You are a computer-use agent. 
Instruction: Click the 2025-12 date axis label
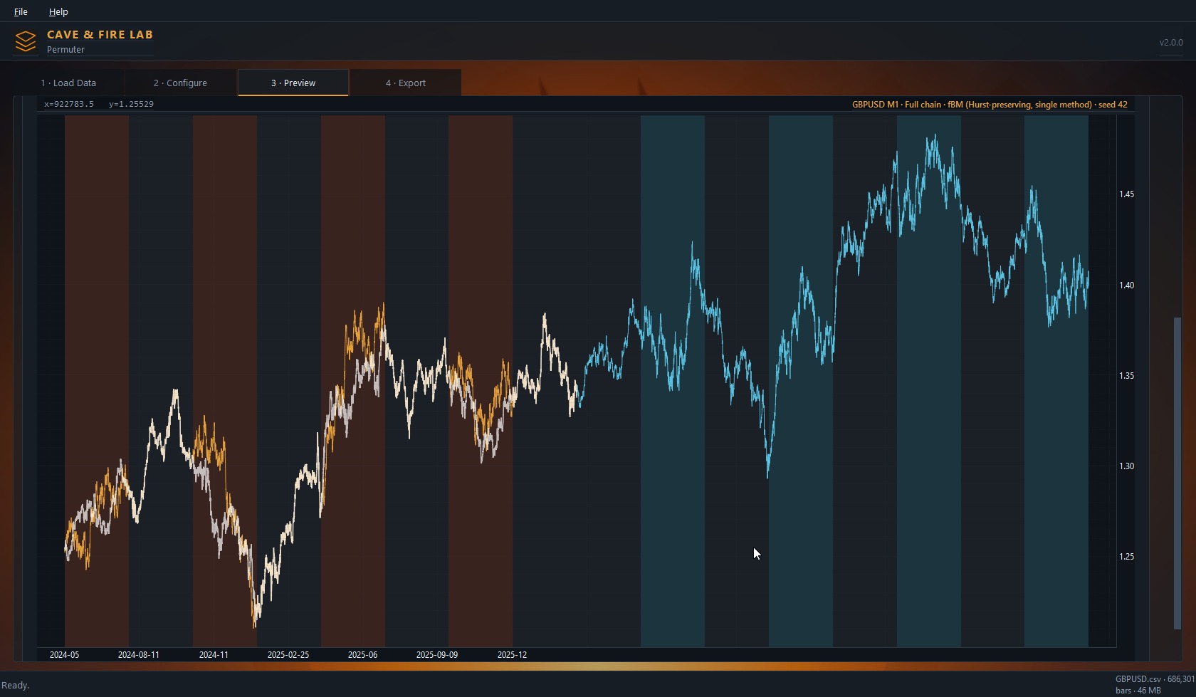tap(512, 654)
